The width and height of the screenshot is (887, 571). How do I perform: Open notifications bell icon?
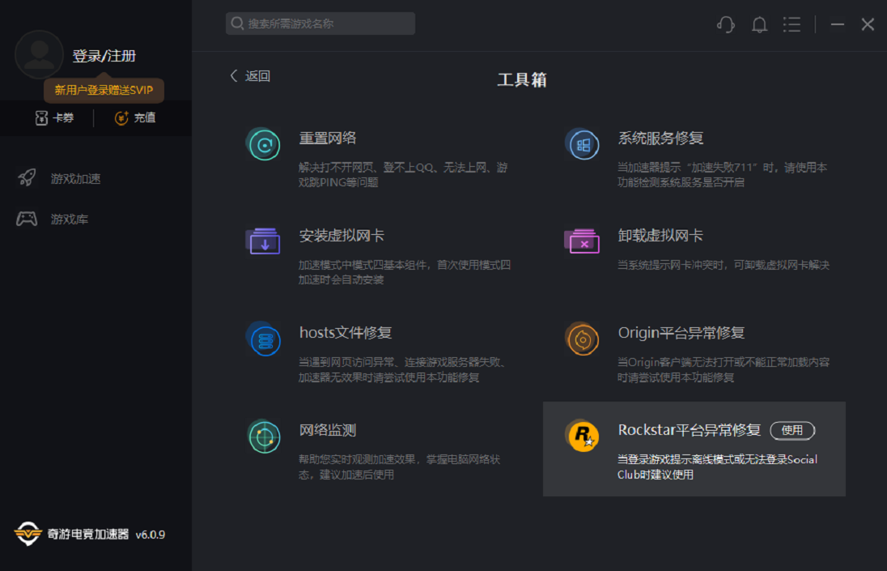pyautogui.click(x=759, y=24)
